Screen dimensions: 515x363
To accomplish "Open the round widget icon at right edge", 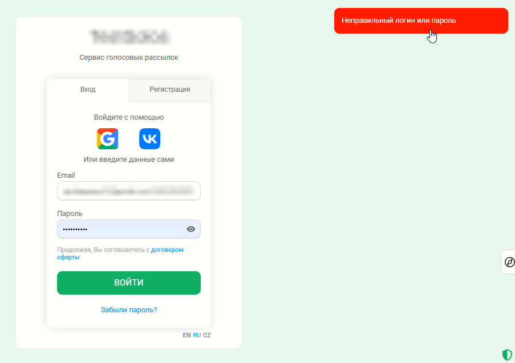I will [x=509, y=262].
